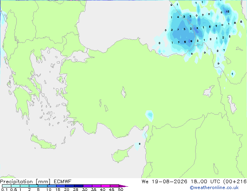The width and height of the screenshot is (247, 191).
Task: Click the legend swatch between 0.1 and 0.5
Action: coord(7,186)
